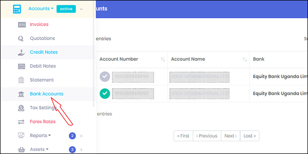308x154 pixels.
Task: Toggle the green check circle in second row
Action: 105,94
